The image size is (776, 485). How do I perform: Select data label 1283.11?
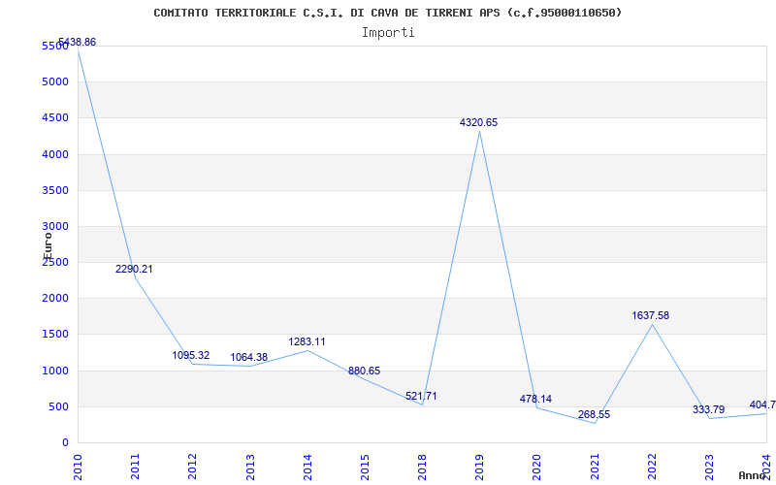point(307,342)
